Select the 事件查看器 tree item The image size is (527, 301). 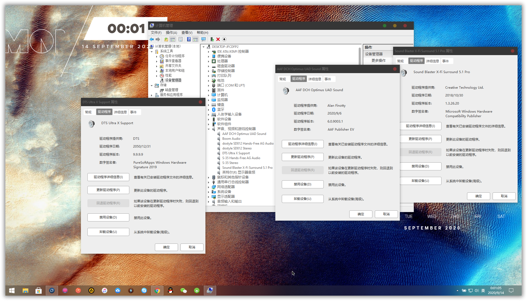[x=173, y=61]
